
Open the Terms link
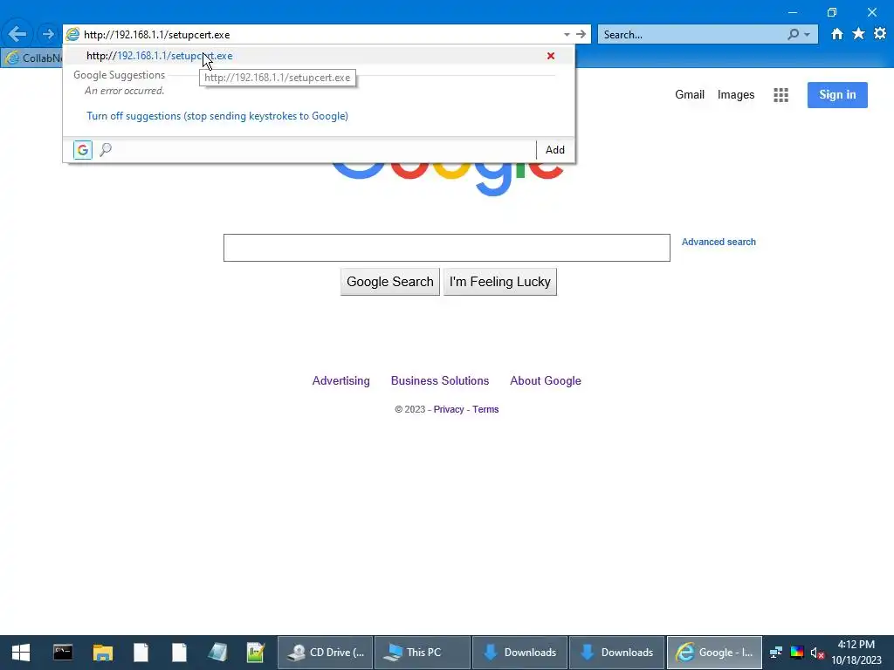tap(485, 409)
